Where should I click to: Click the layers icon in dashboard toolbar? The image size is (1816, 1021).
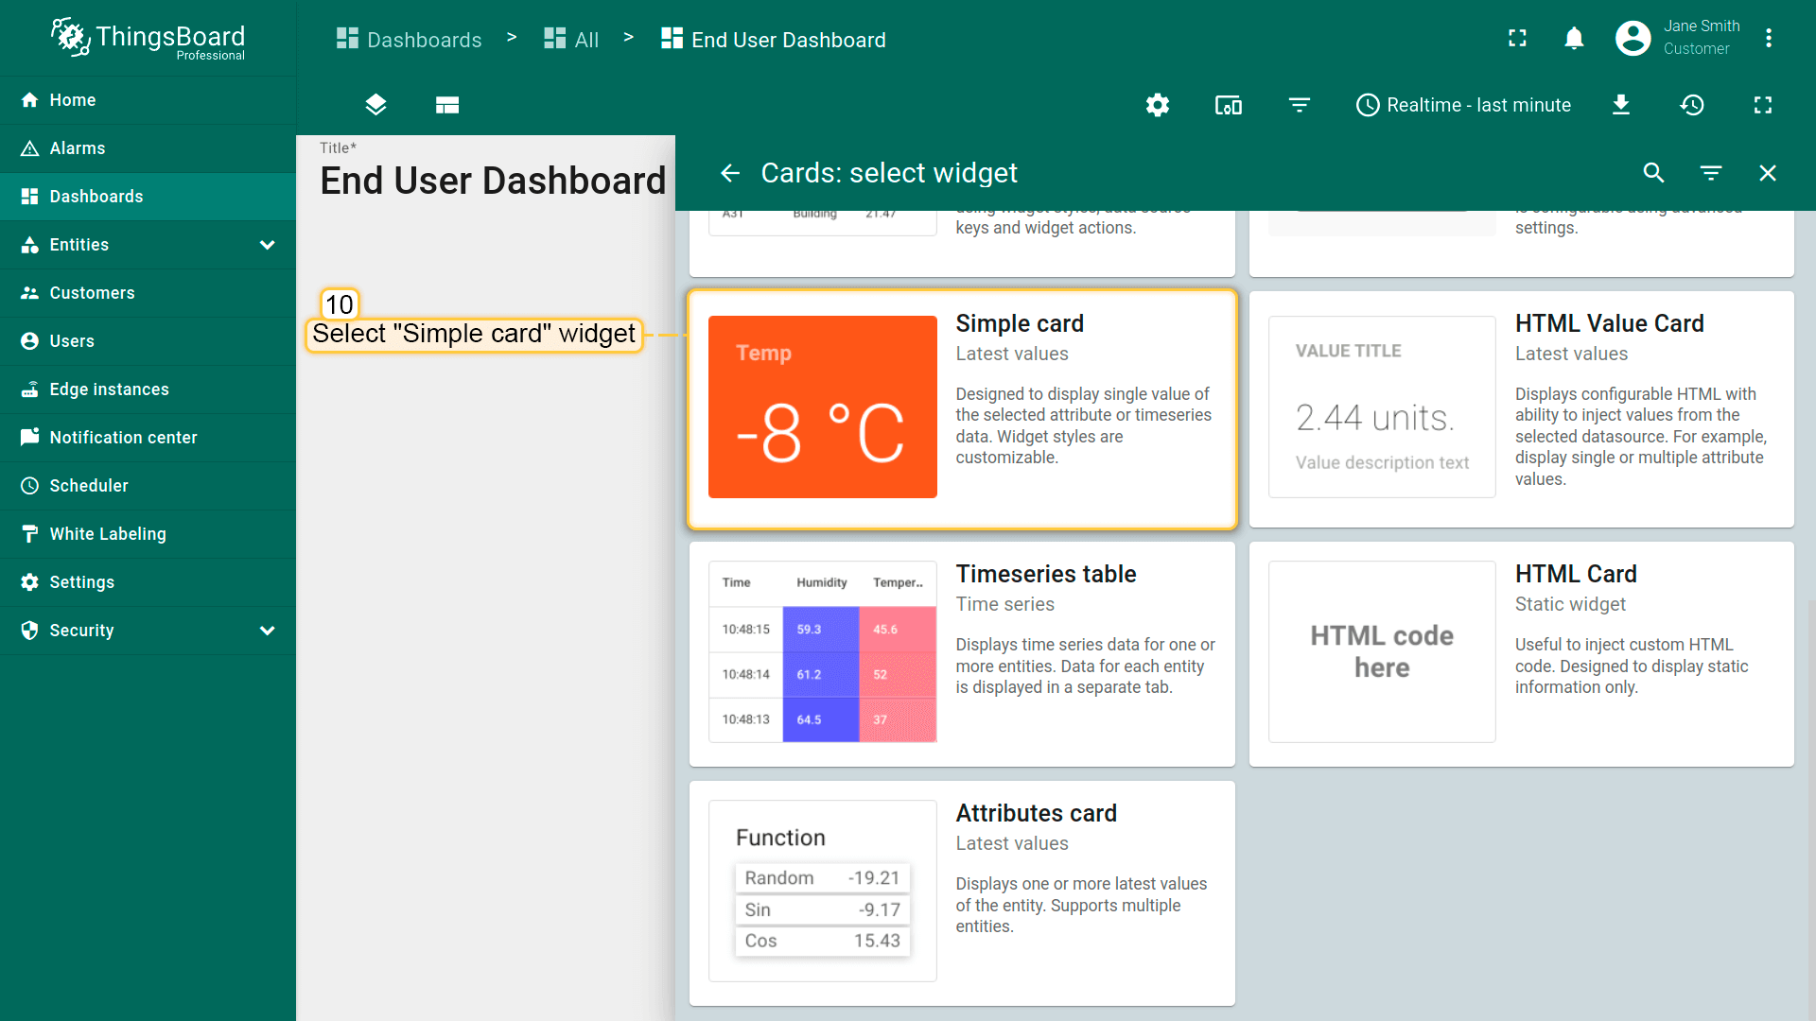pyautogui.click(x=375, y=105)
